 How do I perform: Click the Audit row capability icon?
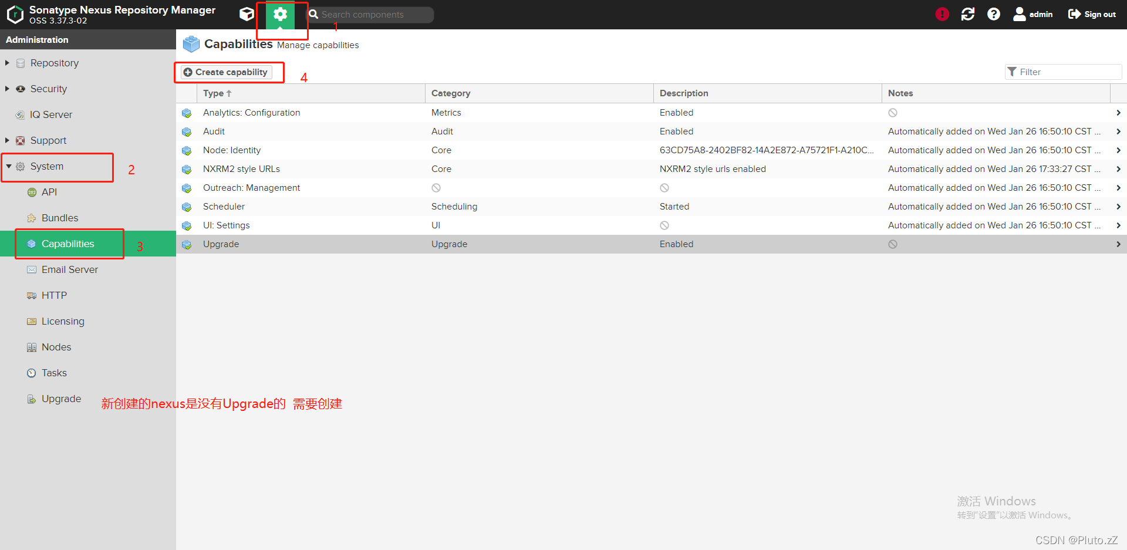tap(187, 132)
